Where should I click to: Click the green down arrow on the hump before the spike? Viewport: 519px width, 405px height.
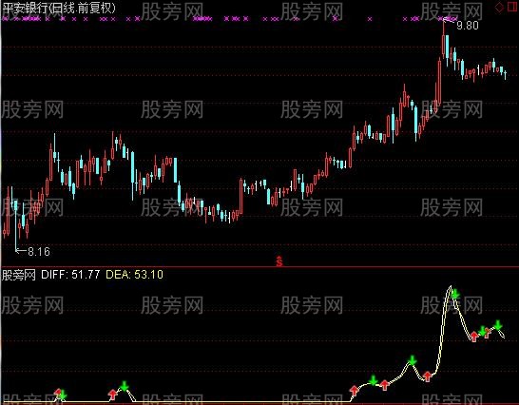[x=413, y=360]
